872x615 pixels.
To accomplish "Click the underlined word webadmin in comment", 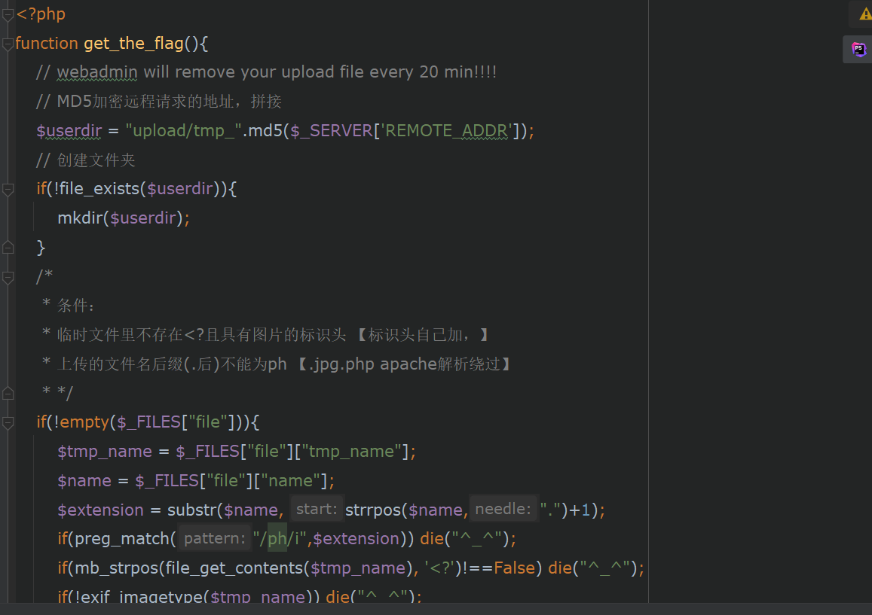I will point(97,72).
